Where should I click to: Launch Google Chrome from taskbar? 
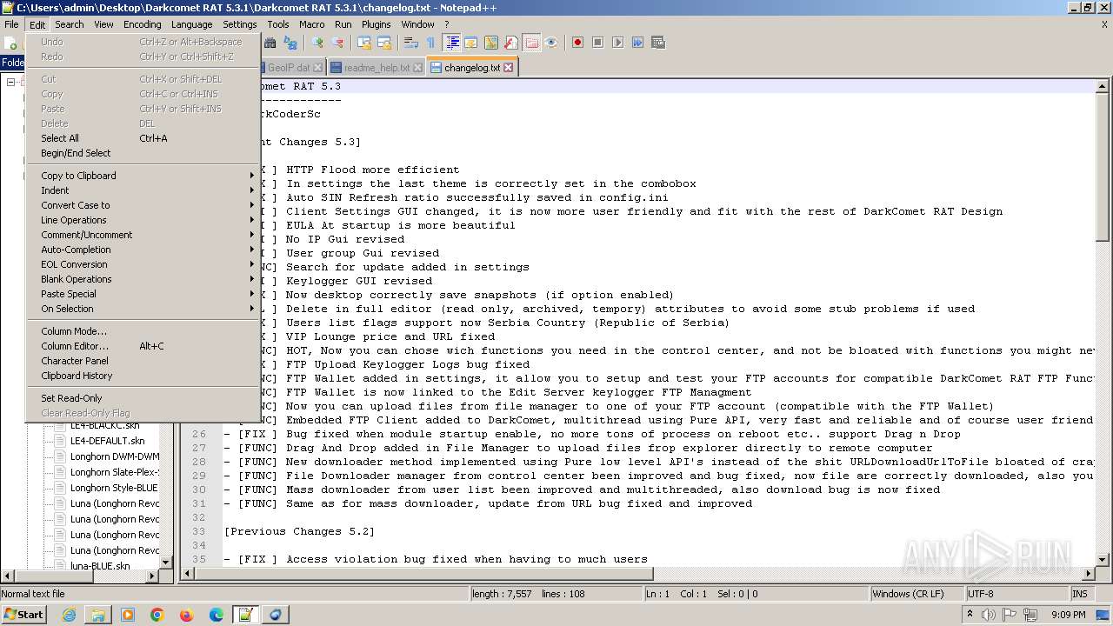pyautogui.click(x=157, y=615)
